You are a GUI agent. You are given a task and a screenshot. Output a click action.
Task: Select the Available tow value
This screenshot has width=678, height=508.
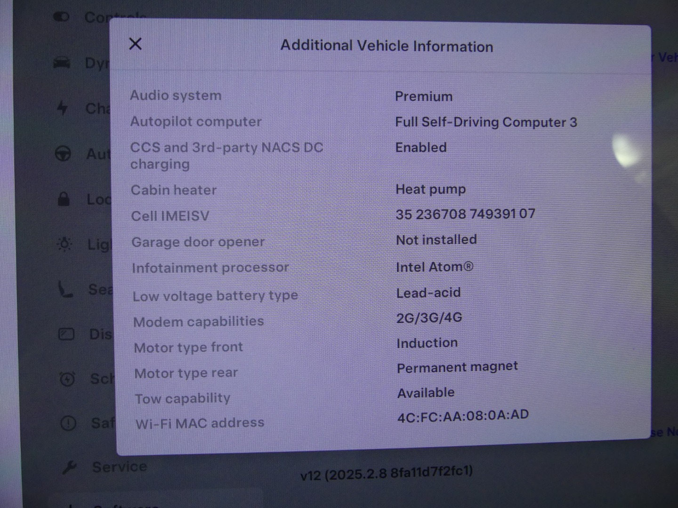point(426,393)
